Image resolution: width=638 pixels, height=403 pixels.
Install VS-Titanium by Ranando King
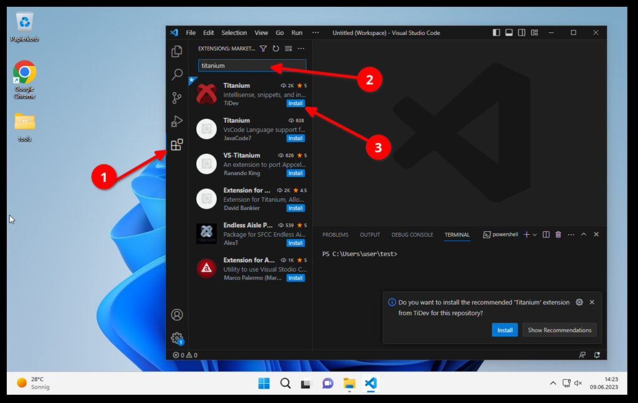point(295,173)
